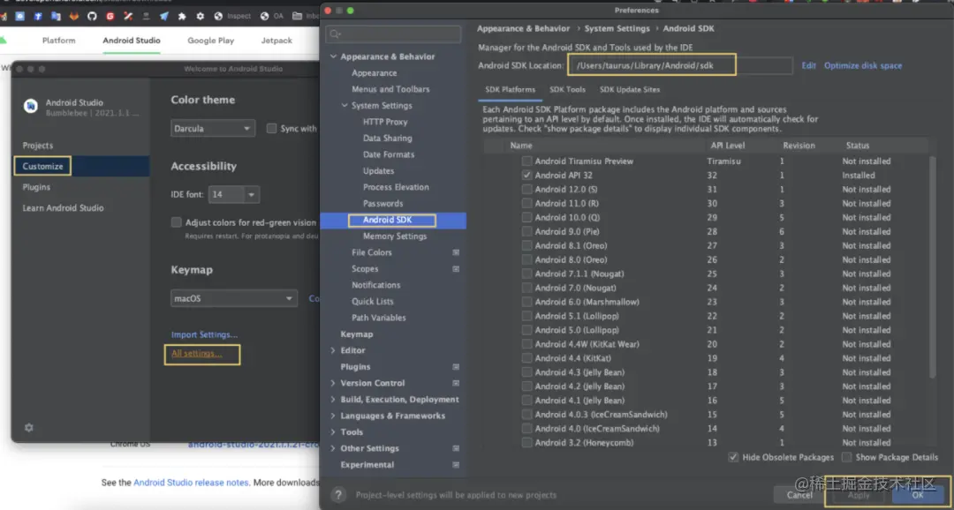The image size is (954, 510).
Task: Expand the Build, Execution, Deployment node
Action: 333,400
